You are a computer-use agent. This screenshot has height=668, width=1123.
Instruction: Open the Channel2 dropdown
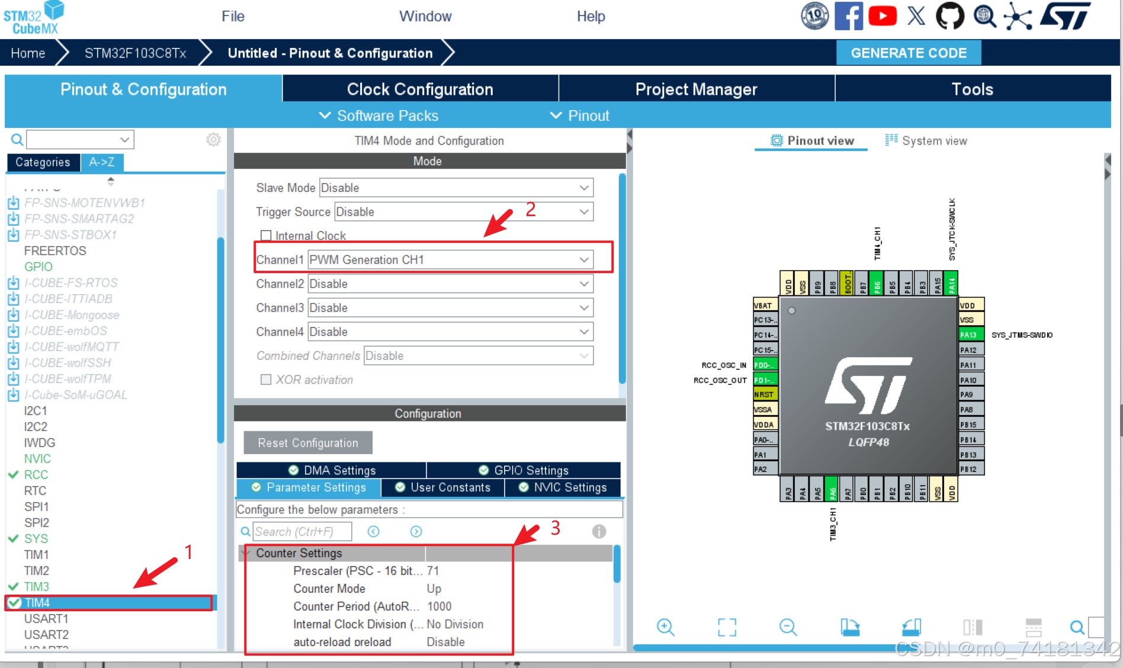coord(450,284)
